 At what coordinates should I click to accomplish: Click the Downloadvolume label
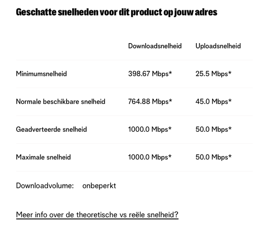pyautogui.click(x=45, y=186)
